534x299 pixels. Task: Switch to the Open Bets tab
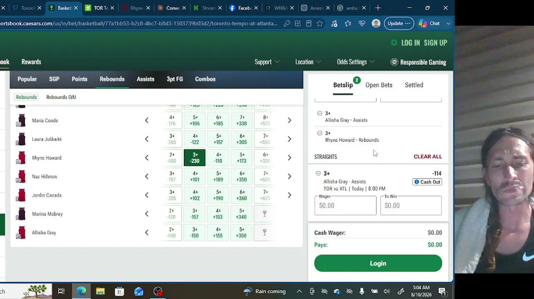pyautogui.click(x=379, y=85)
